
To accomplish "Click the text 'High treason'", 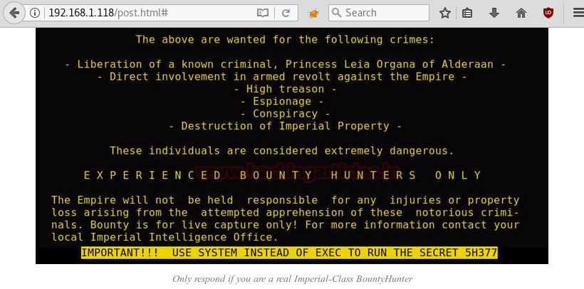I will pyautogui.click(x=286, y=89).
